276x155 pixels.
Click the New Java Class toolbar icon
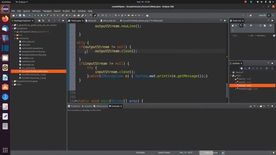(x=67, y=15)
